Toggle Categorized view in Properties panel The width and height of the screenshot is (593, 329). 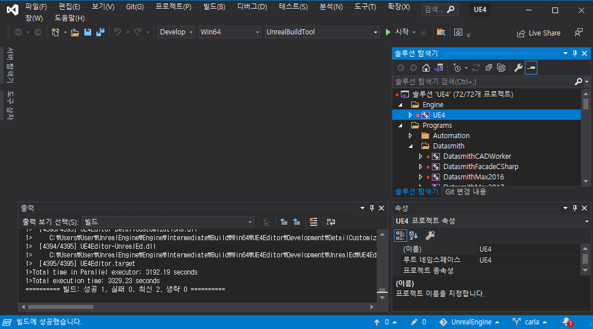point(400,235)
